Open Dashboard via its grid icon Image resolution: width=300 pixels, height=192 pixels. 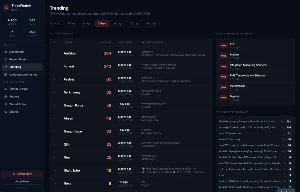[x=6, y=52]
